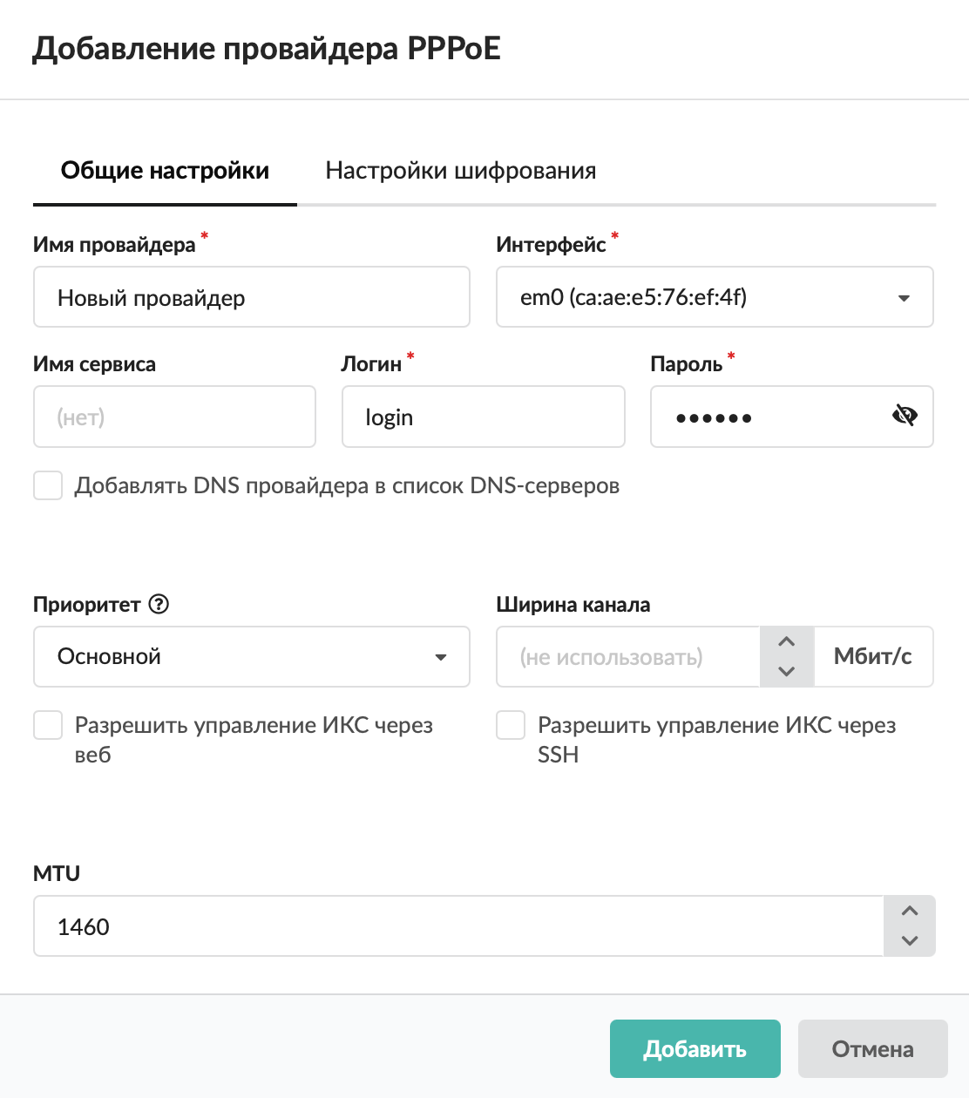Toggle password visibility eye icon
The image size is (969, 1098).
click(905, 417)
